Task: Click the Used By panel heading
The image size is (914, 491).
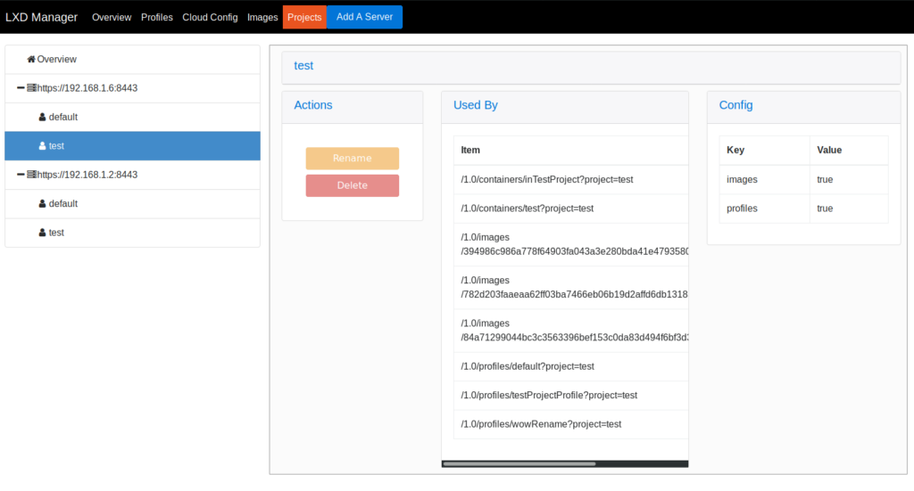Action: pos(476,105)
